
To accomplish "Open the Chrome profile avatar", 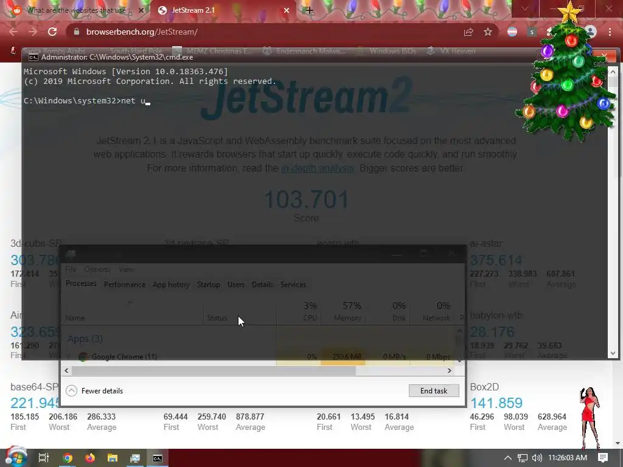I will click(x=591, y=32).
